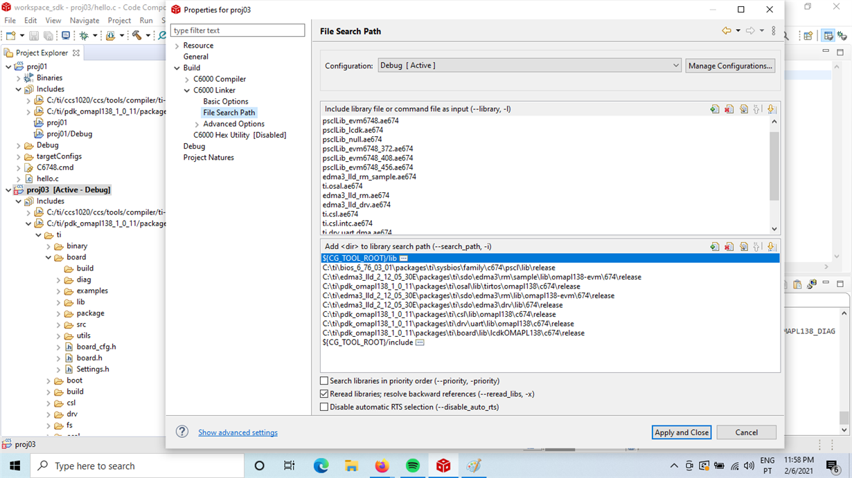Click the back navigation arrow in Properties dialog
This screenshot has width=852, height=478.
coord(726,31)
